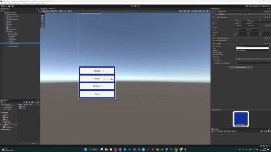Viewport: 271px width, 152px height.
Task: Toggle scene lighting in Scene toolbar
Action: coord(188,11)
